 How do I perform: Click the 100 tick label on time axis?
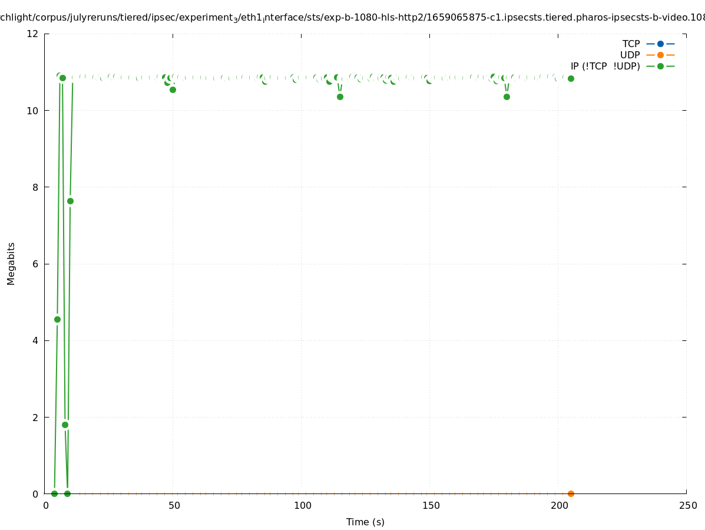coord(302,505)
